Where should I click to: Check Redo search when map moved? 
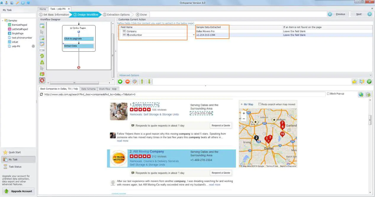click(x=260, y=104)
